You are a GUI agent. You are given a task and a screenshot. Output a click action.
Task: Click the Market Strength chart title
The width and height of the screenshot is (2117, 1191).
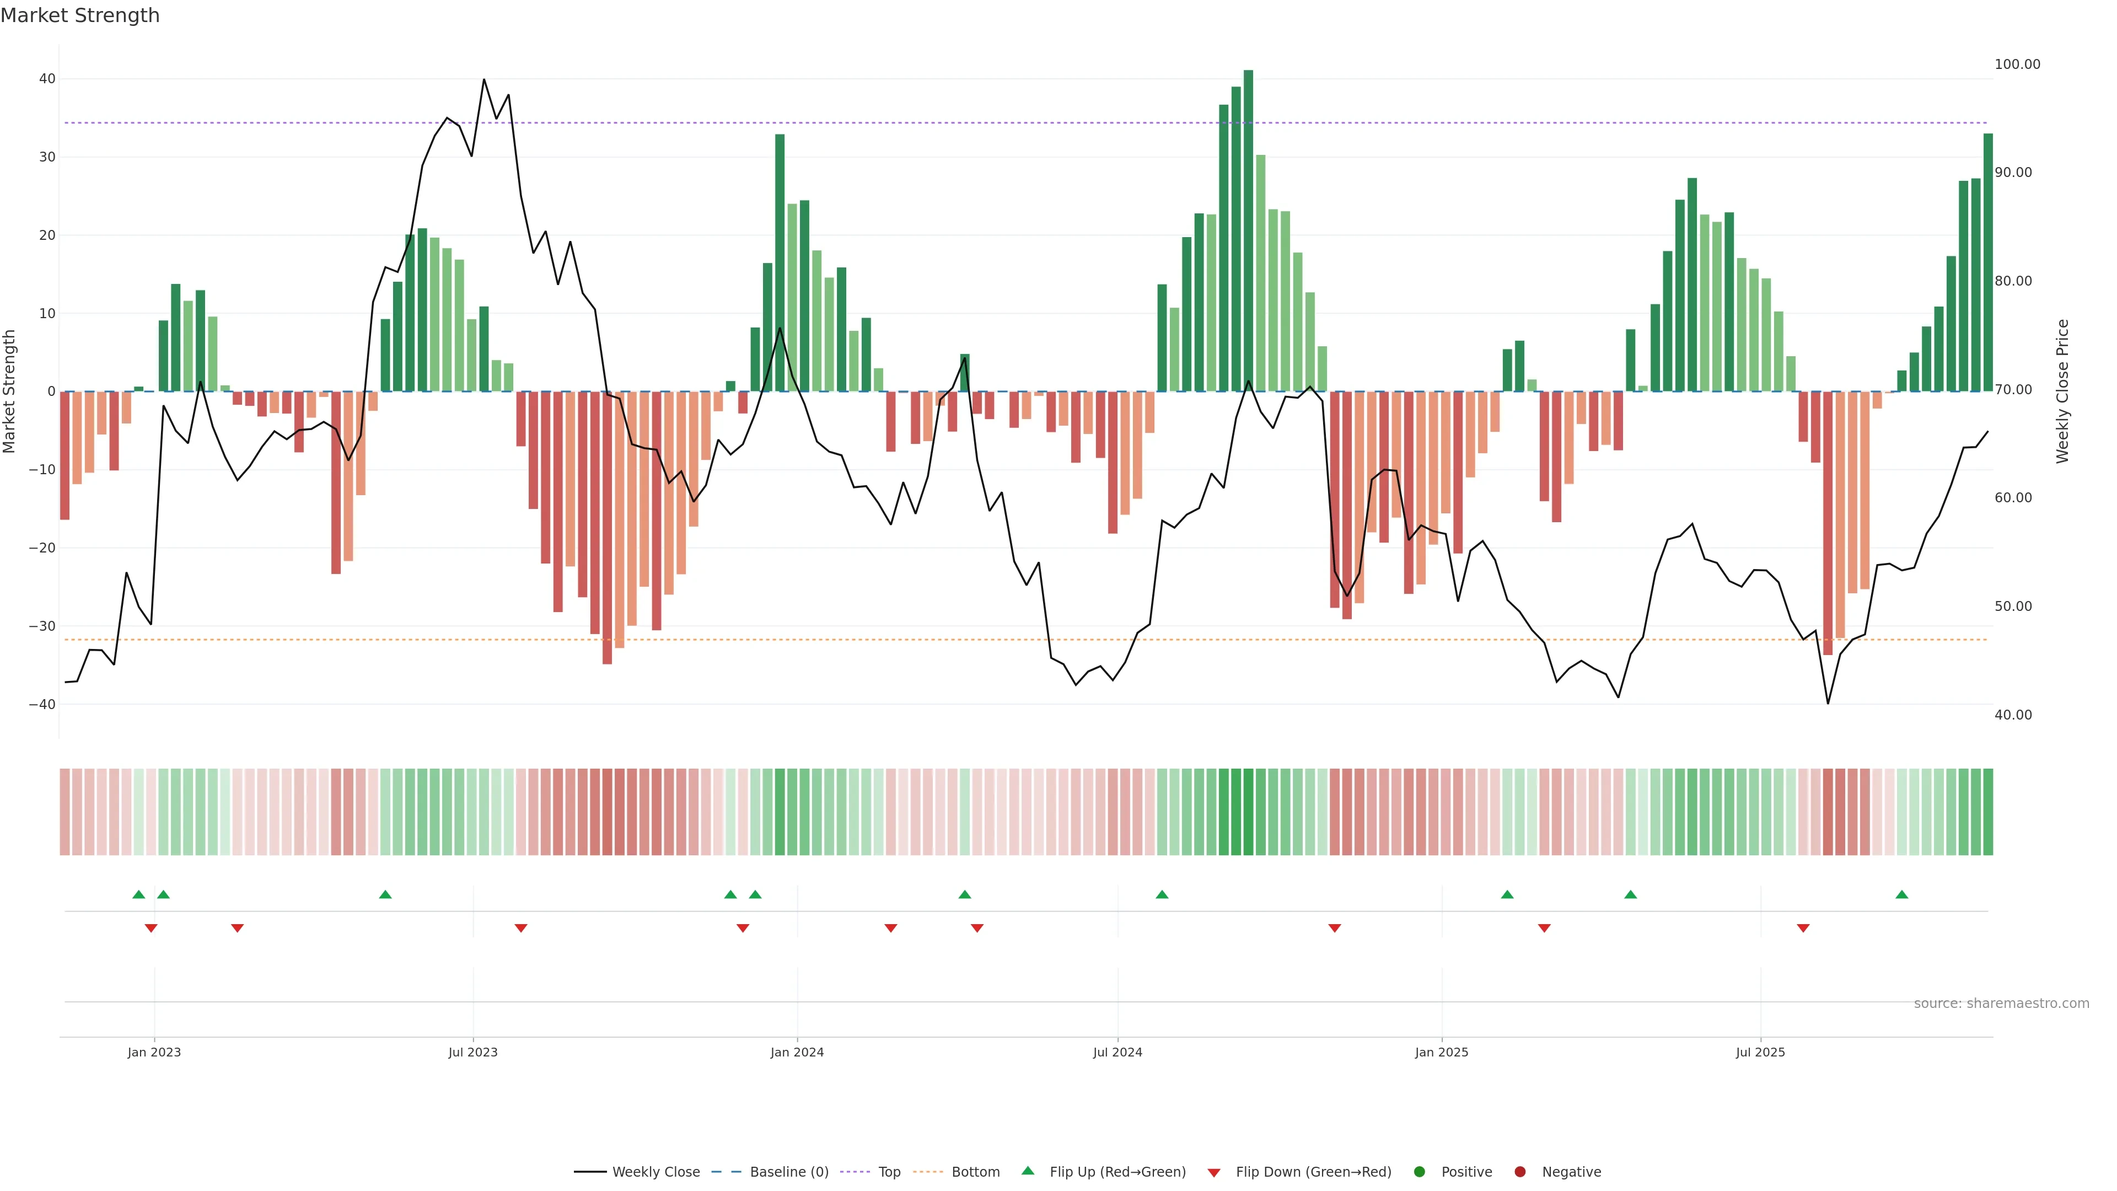click(x=80, y=15)
